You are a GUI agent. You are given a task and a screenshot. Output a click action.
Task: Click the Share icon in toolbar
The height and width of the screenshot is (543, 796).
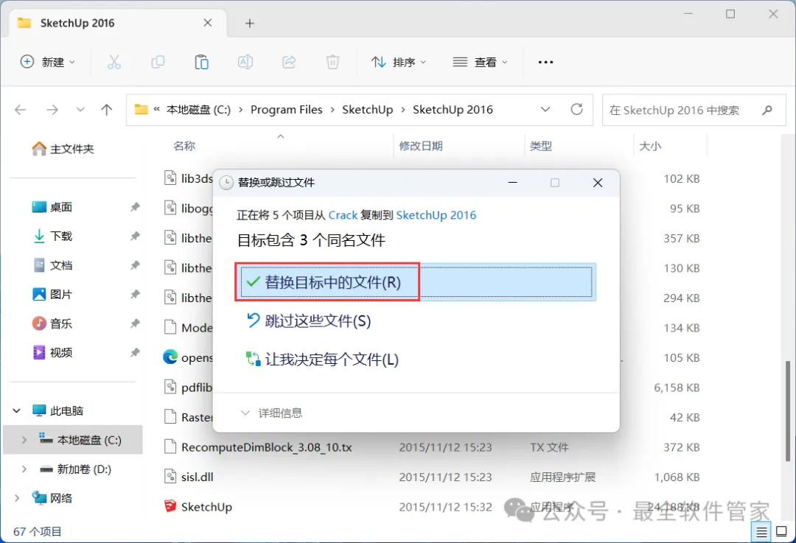(289, 62)
